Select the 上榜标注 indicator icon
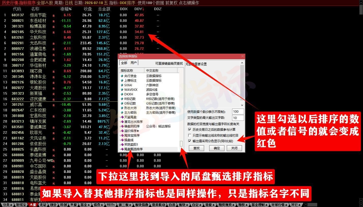This screenshot has width=363, height=207. [122, 81]
